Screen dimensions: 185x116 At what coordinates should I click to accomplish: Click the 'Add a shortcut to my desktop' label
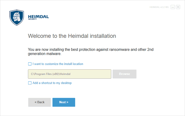coord(52,83)
